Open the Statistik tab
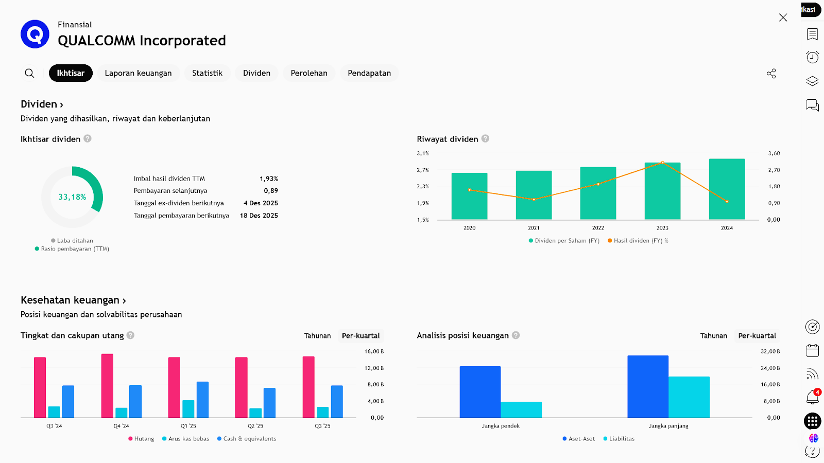The image size is (824, 463). [x=207, y=74]
